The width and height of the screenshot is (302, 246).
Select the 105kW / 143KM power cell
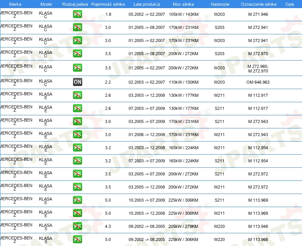pyautogui.click(x=183, y=14)
